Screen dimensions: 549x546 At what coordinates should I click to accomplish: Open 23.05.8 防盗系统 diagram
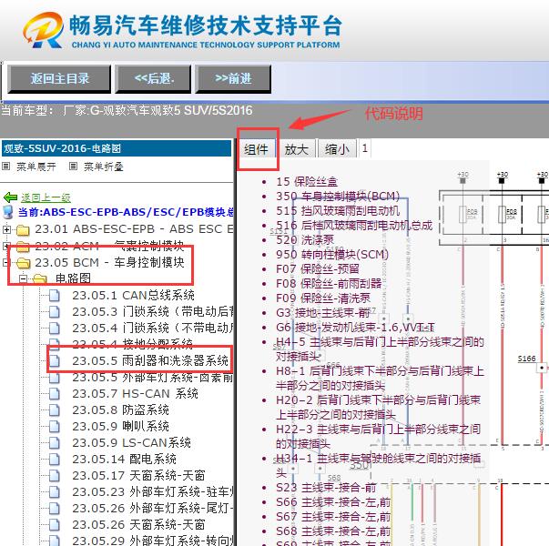click(120, 409)
